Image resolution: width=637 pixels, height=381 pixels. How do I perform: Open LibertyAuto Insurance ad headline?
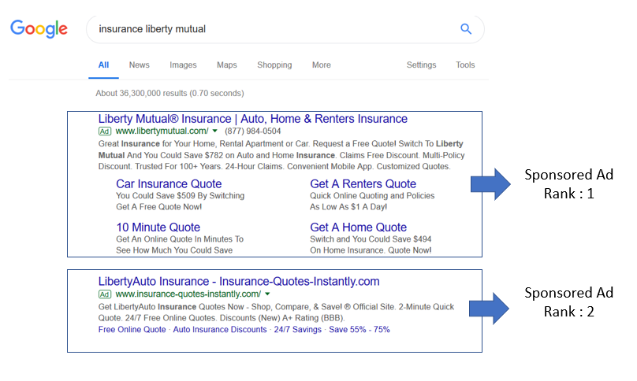point(239,282)
